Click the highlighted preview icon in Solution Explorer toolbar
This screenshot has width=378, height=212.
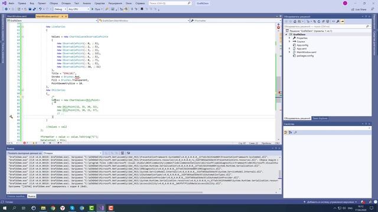(343, 21)
